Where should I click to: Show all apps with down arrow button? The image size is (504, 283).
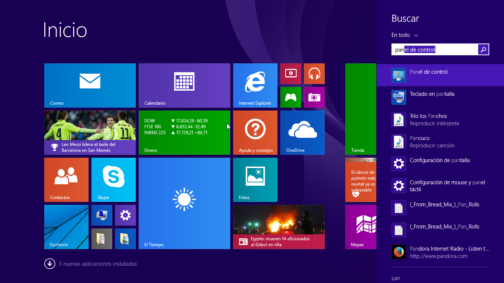50,264
